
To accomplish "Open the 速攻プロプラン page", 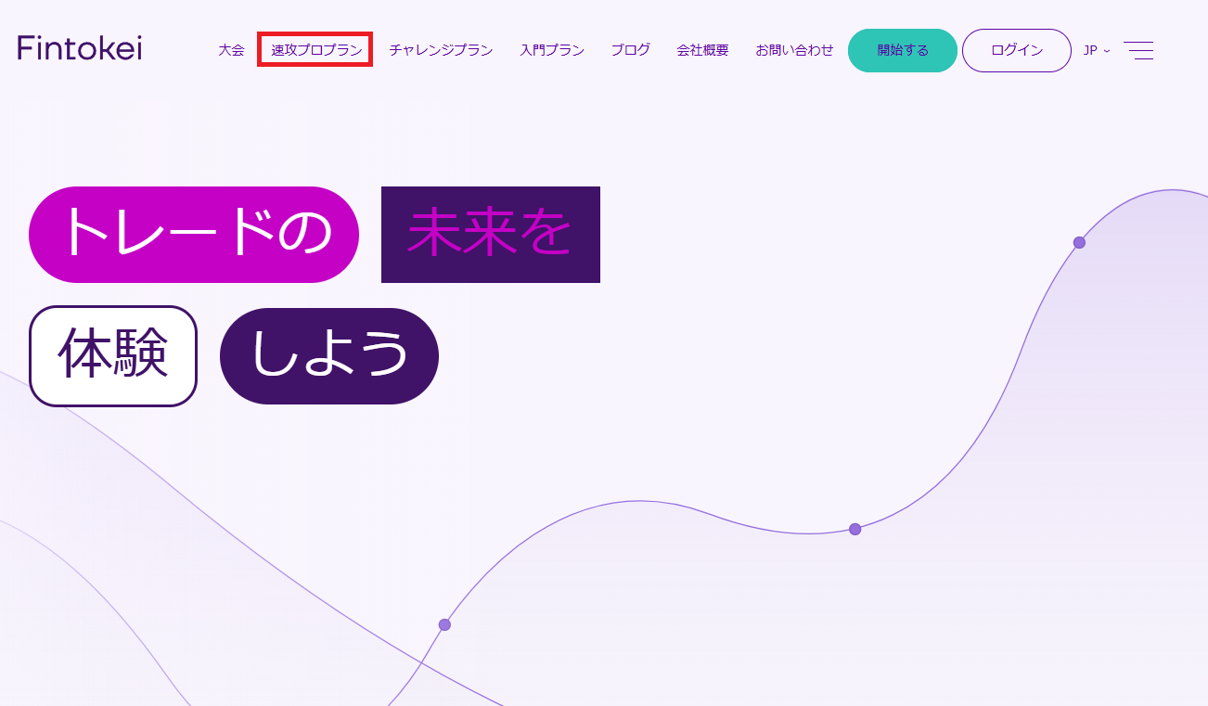I will point(316,50).
